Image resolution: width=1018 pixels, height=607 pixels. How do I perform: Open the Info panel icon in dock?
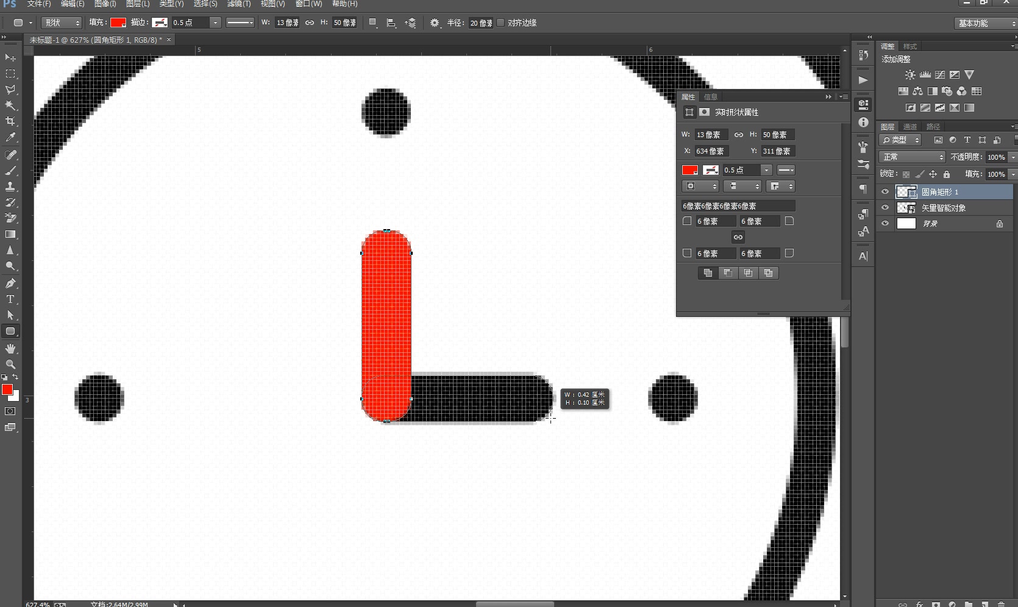pos(863,122)
